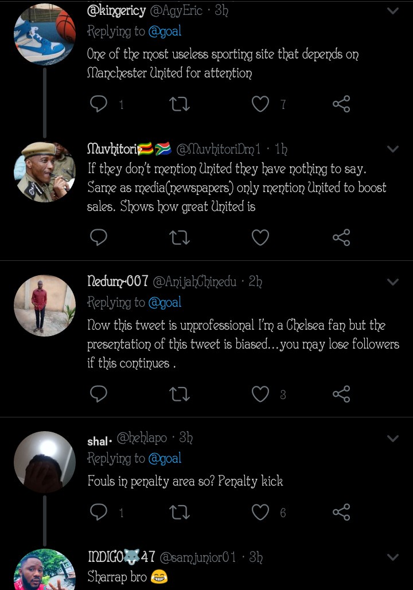Screen dimensions: 413x590
Task: Reply to shal's penalty kick tweet
Action: click(99, 512)
